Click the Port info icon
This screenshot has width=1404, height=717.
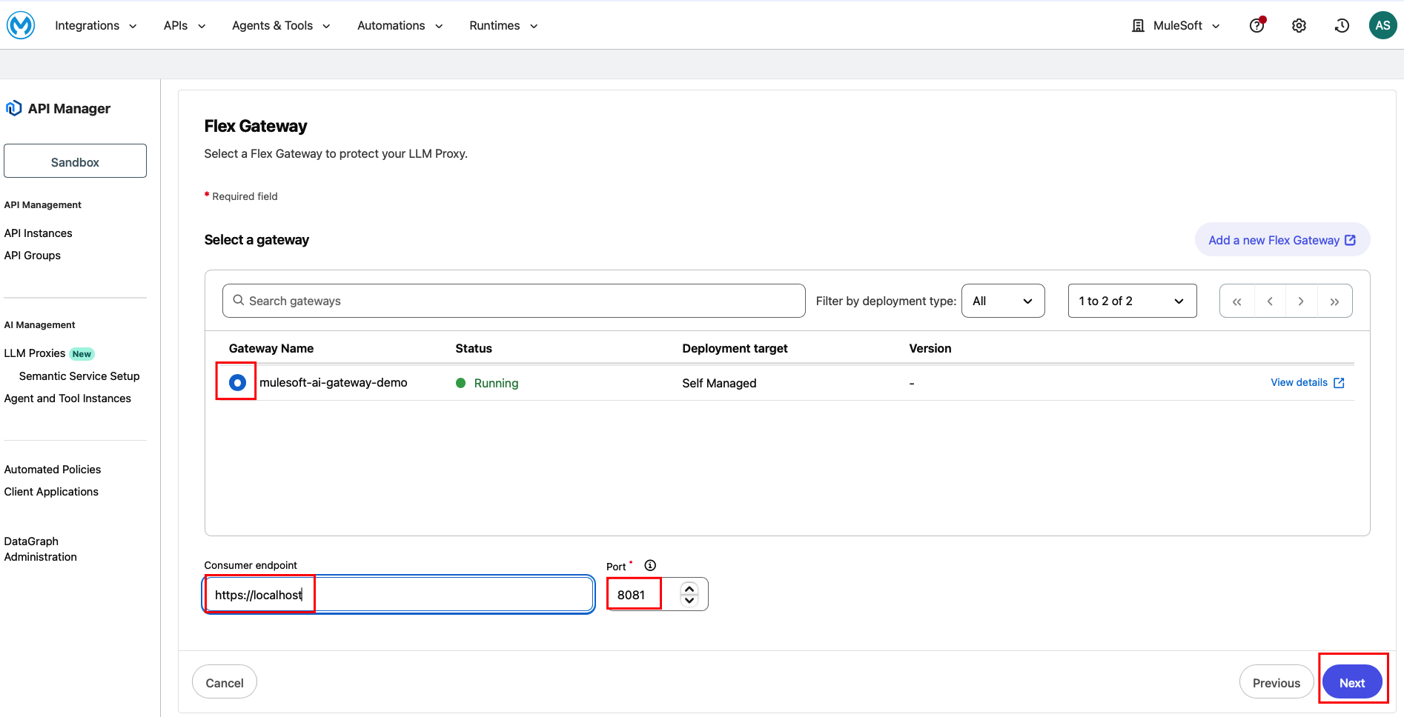(650, 565)
